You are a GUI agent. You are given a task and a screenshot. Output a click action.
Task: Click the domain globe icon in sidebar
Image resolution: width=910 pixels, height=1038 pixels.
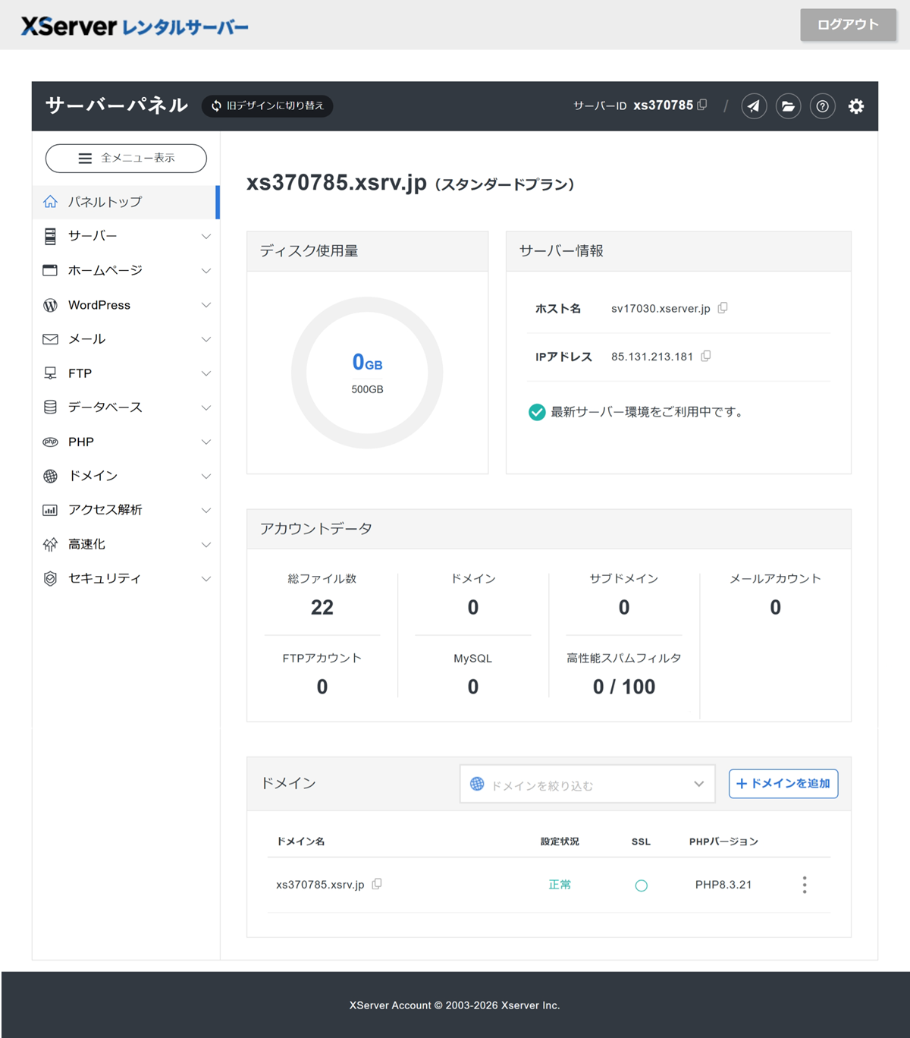50,476
